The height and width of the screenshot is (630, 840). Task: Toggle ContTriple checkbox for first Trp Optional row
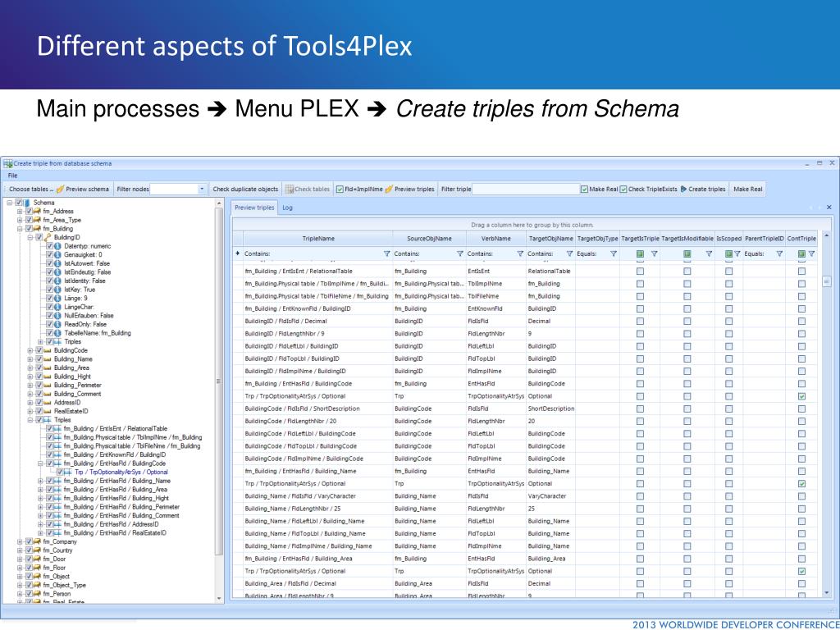(x=801, y=396)
